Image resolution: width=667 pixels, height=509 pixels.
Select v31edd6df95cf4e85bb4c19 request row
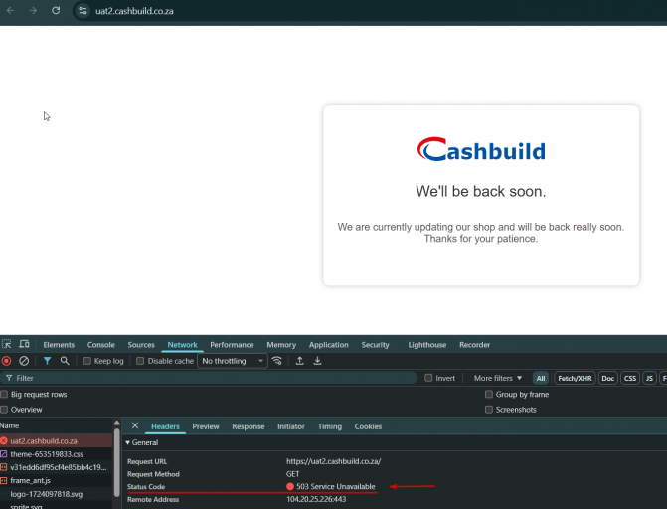(x=56, y=467)
